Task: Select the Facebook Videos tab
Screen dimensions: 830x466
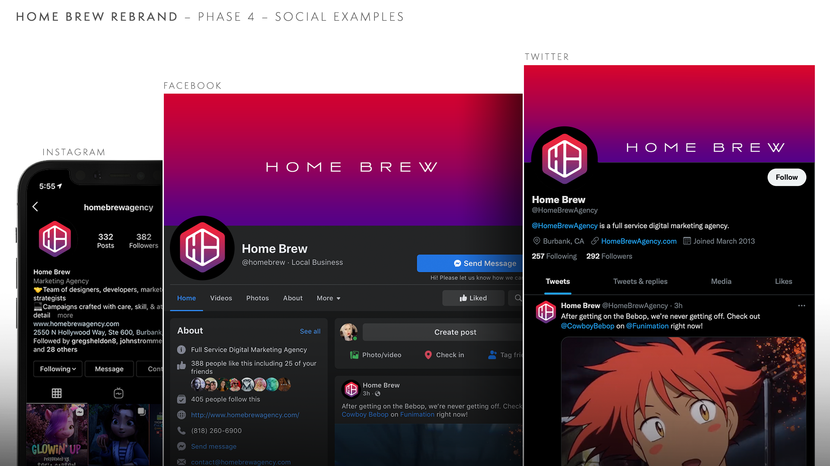Action: click(x=221, y=298)
